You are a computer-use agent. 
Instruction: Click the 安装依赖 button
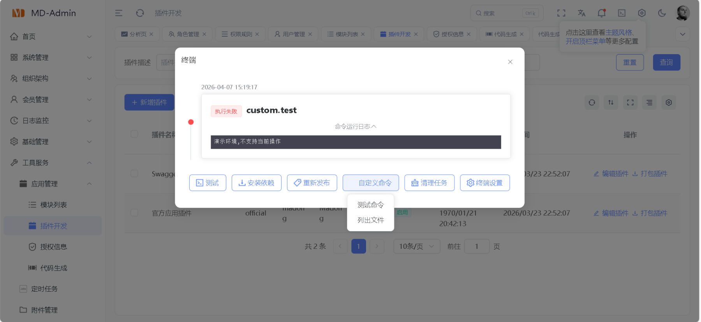pyautogui.click(x=256, y=183)
